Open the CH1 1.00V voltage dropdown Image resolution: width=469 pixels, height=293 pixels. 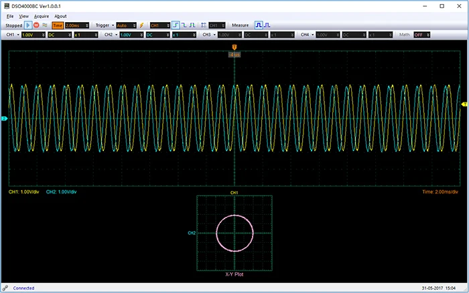pos(32,34)
